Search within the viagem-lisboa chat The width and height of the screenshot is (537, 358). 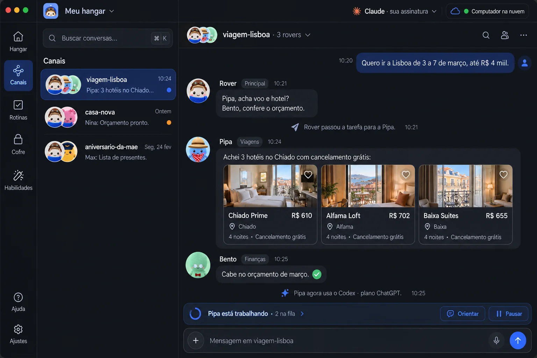coord(486,35)
